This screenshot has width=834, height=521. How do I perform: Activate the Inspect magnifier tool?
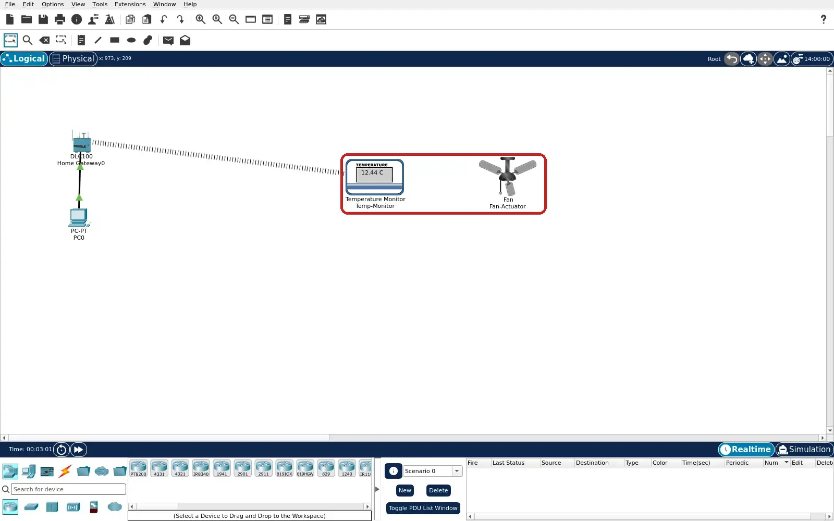point(28,40)
